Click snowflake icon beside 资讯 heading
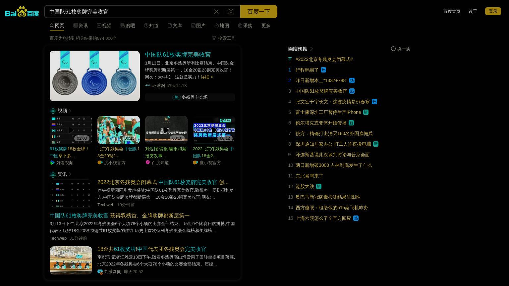The width and height of the screenshot is (509, 286). 53,174
